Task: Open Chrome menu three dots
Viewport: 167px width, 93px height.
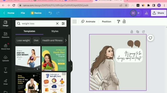Action: [x=164, y=5]
